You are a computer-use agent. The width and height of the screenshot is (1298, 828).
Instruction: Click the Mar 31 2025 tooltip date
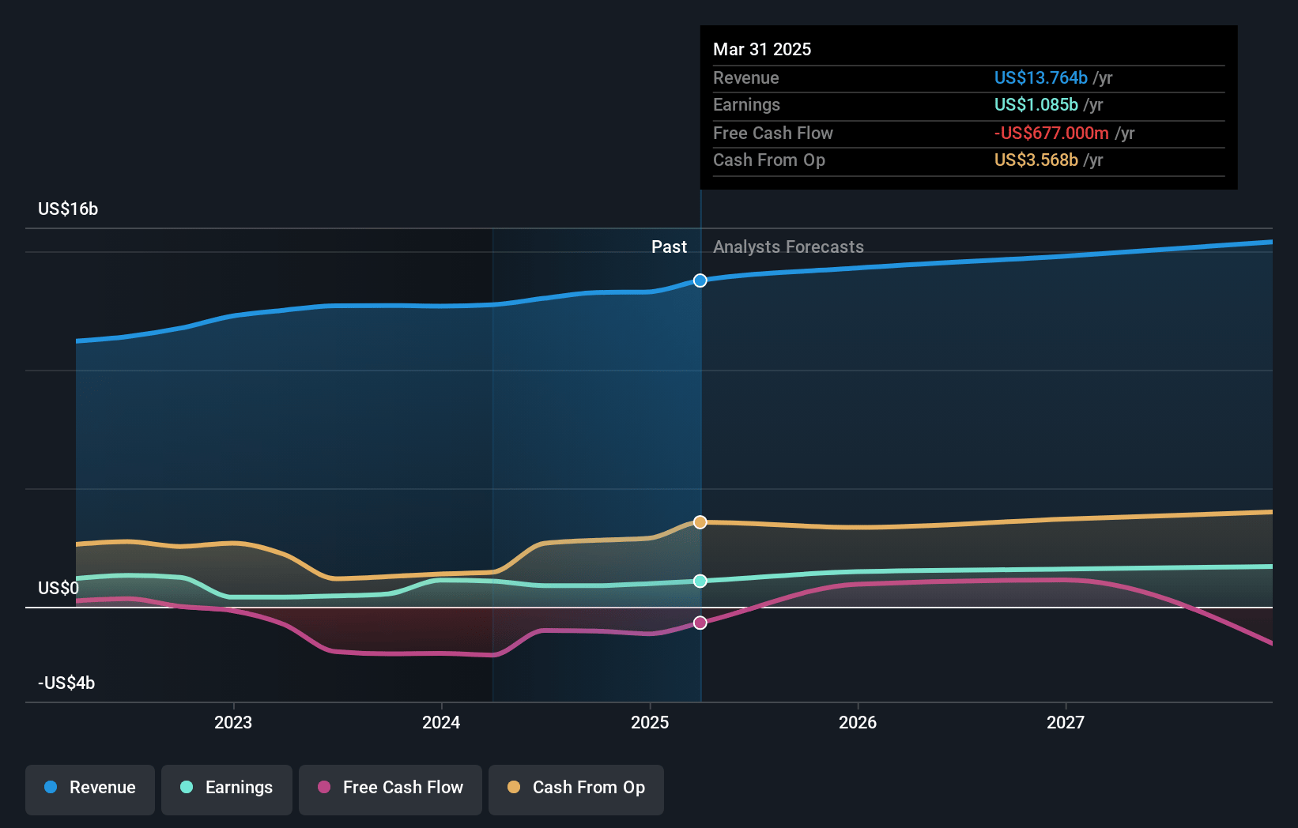762,49
